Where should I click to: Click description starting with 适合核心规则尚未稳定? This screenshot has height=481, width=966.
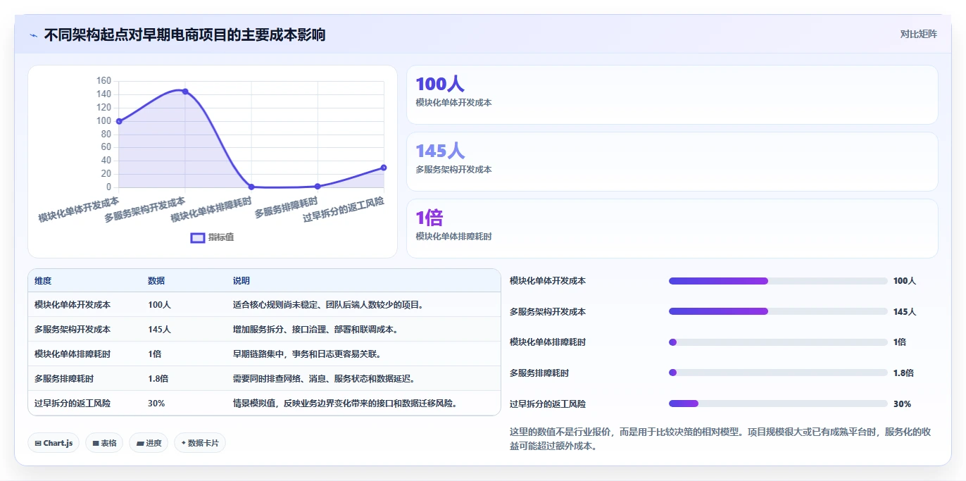[x=328, y=305]
